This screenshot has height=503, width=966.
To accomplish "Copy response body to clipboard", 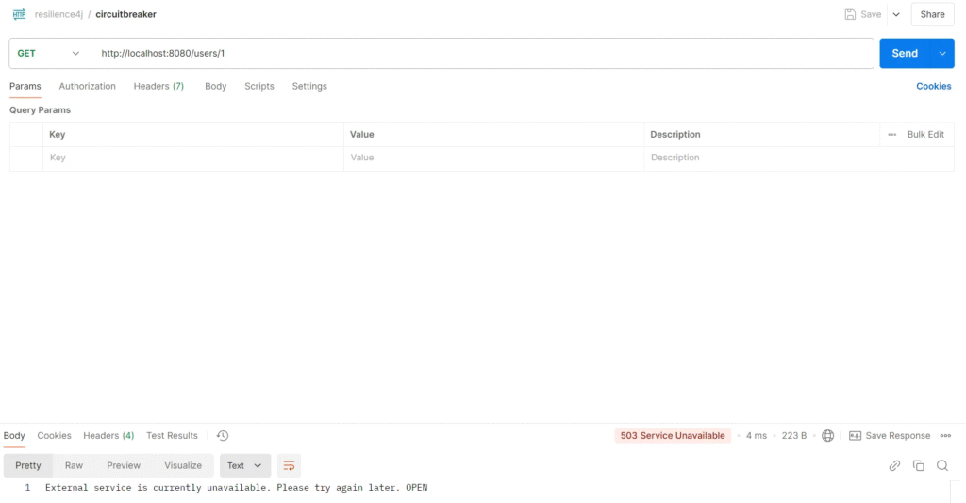I will point(919,466).
